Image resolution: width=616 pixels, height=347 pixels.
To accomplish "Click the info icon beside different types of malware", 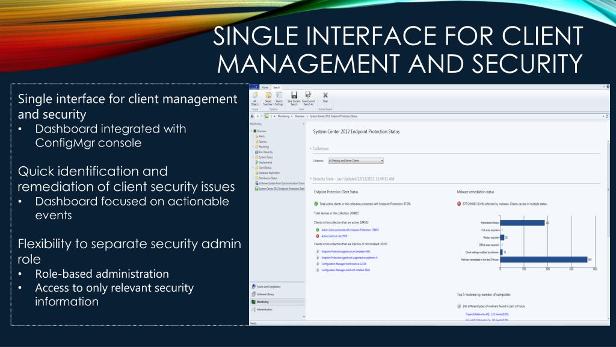I will click(x=459, y=306).
